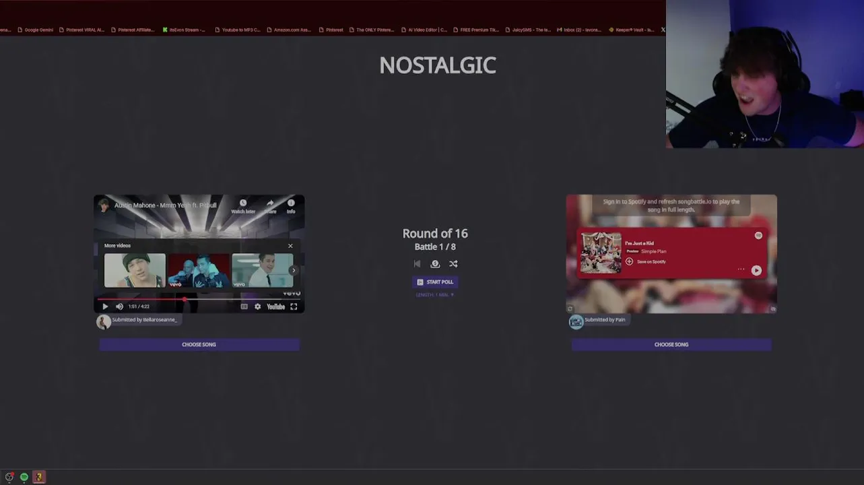
Task: Toggle subtitles in the YouTube player
Action: [x=244, y=306]
